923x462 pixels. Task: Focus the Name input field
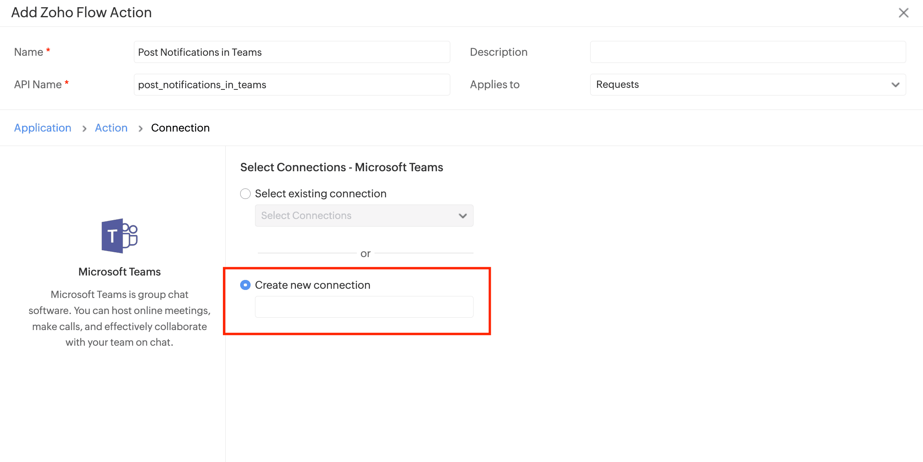click(291, 52)
